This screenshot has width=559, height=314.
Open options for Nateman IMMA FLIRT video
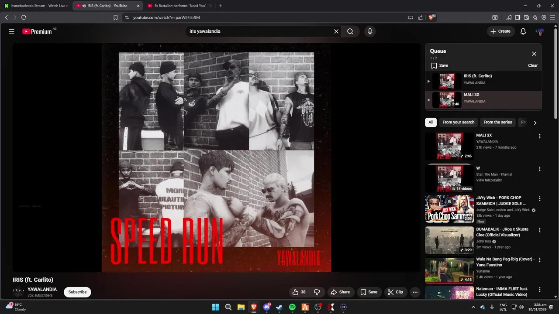pyautogui.click(x=540, y=290)
